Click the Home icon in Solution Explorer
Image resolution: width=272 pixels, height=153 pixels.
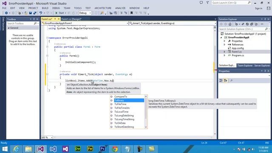pyautogui.click(x=230, y=24)
